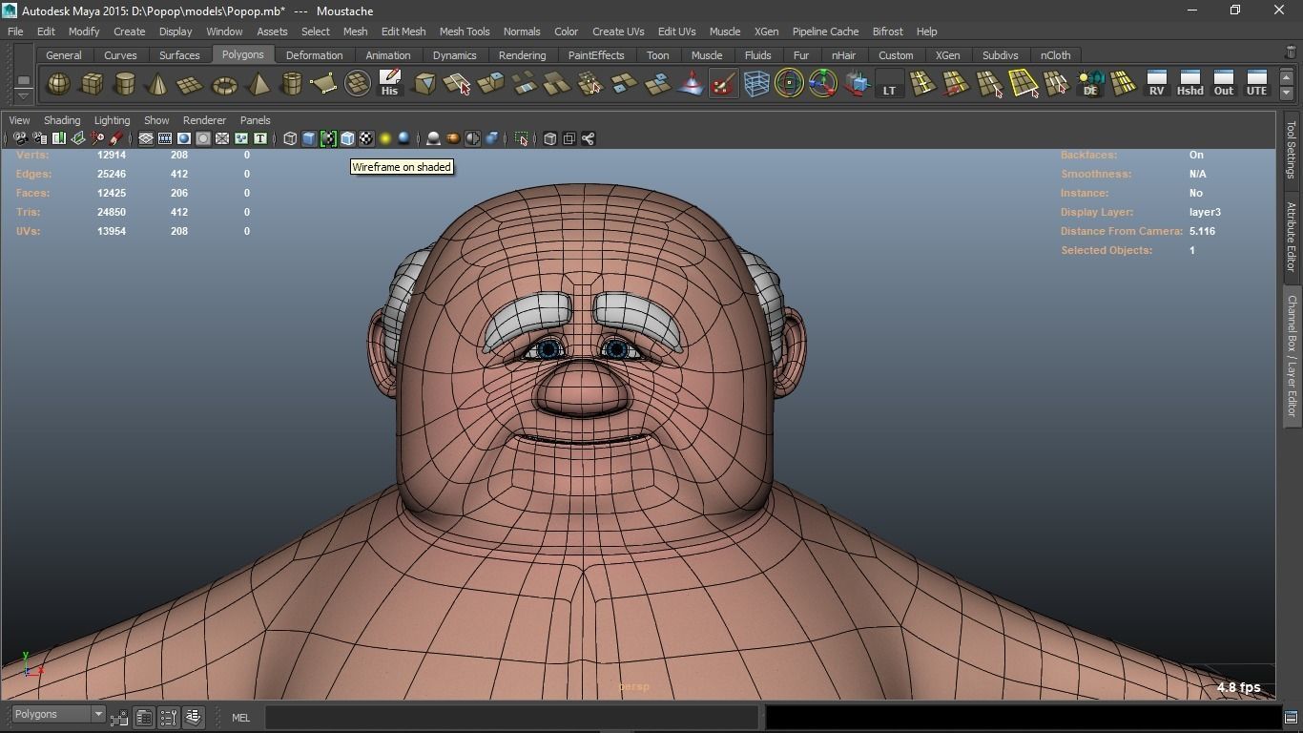The width and height of the screenshot is (1303, 733).
Task: Open the Out shelf window icon
Action: tap(1223, 84)
